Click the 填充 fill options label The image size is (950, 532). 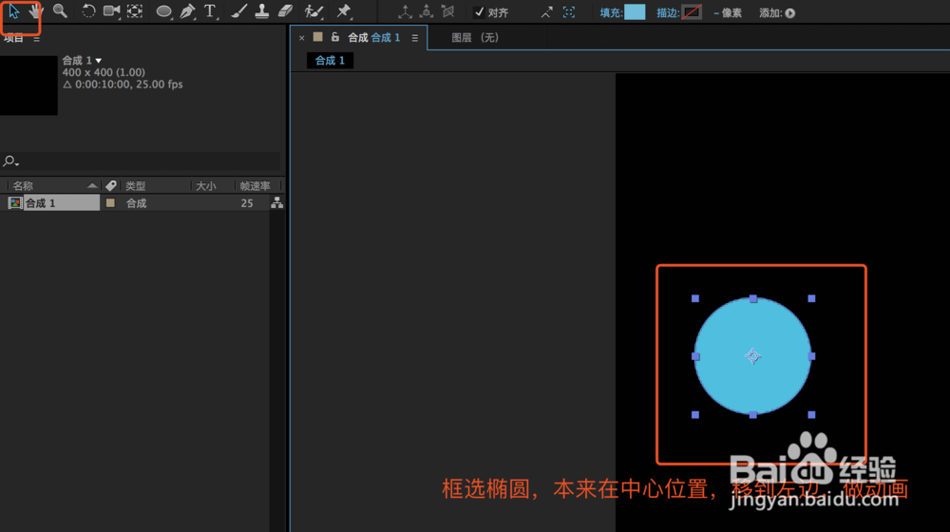coord(611,12)
